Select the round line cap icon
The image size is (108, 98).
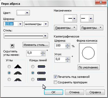point(41,73)
